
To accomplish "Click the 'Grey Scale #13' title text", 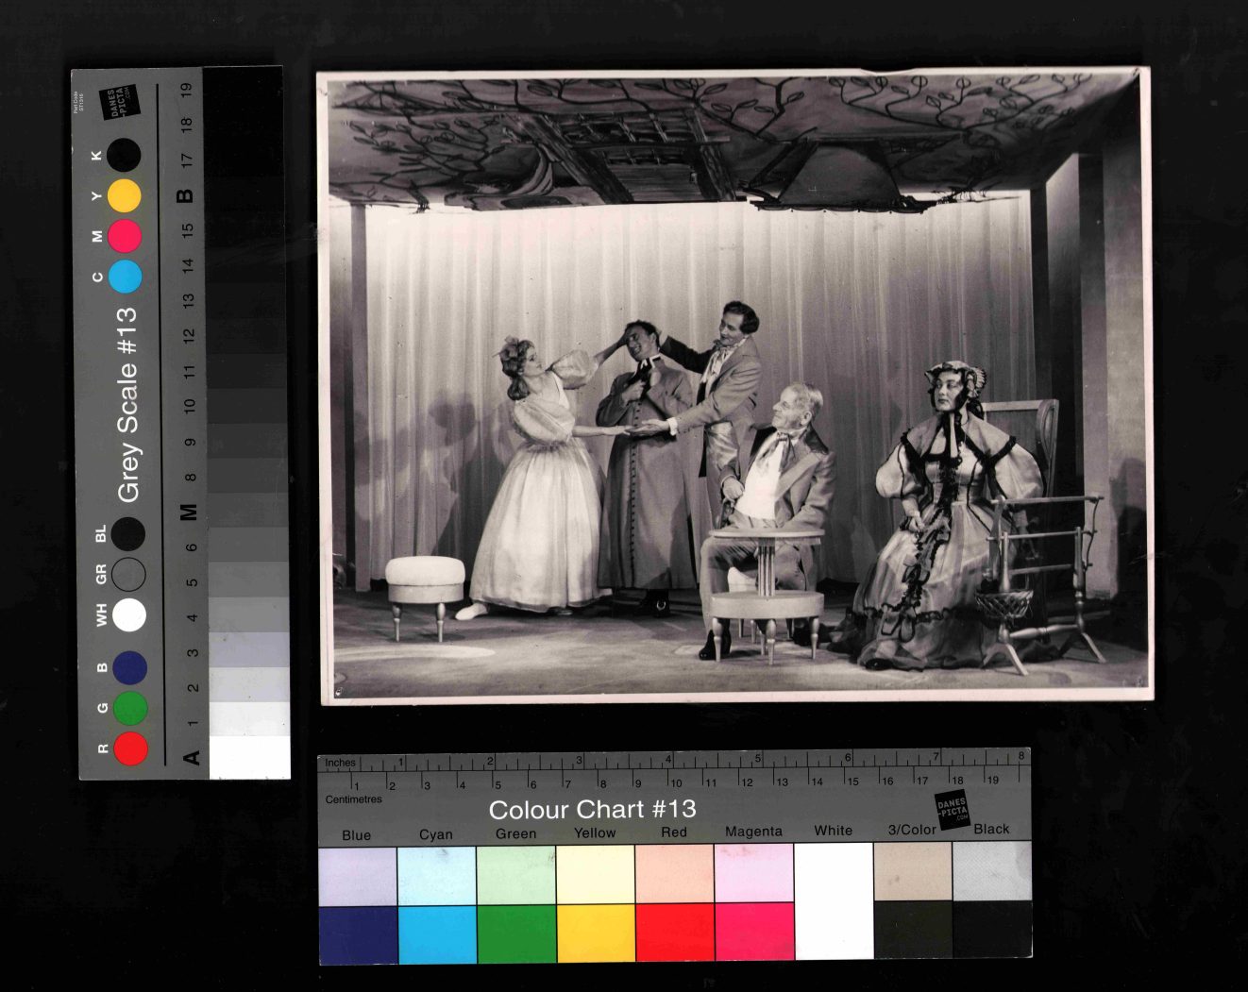I will (127, 404).
